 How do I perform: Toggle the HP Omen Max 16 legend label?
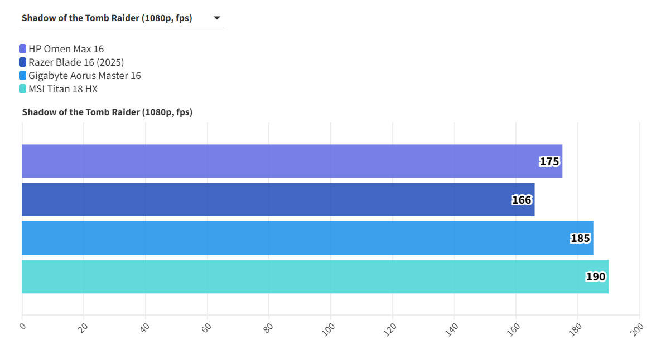pyautogui.click(x=66, y=49)
